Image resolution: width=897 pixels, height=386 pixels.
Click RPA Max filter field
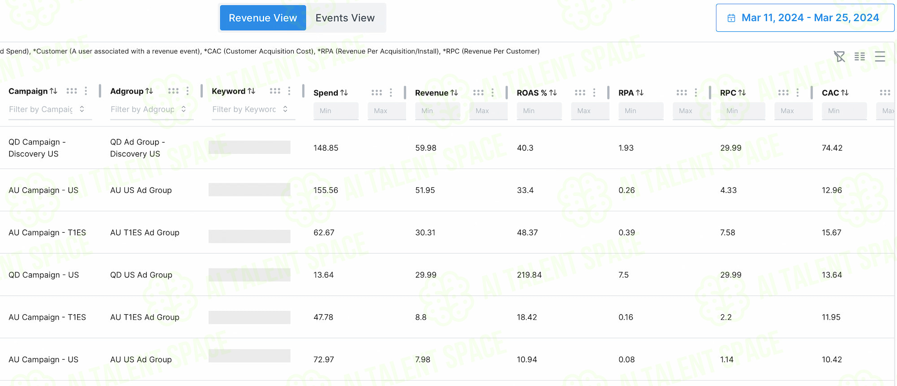pos(692,111)
